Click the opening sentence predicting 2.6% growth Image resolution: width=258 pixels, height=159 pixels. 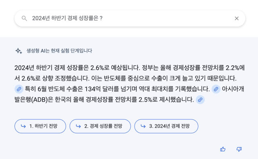click(x=77, y=68)
